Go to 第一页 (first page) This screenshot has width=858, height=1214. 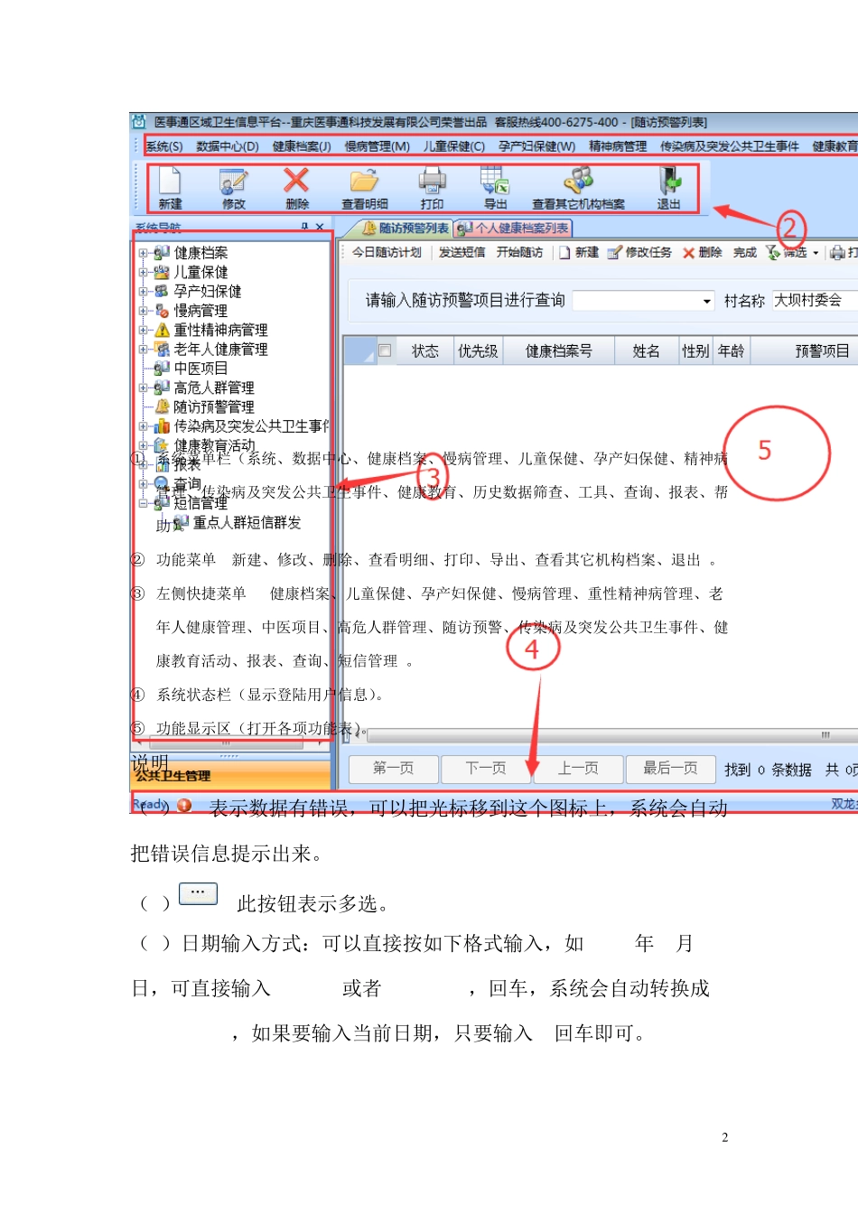[x=393, y=769]
